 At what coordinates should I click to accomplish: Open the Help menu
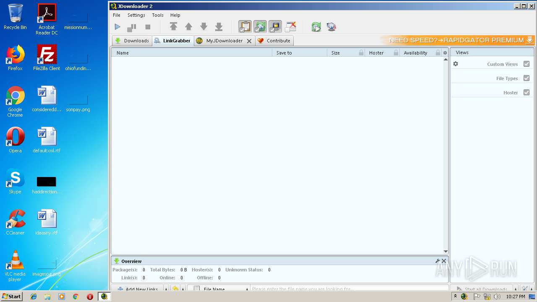175,15
